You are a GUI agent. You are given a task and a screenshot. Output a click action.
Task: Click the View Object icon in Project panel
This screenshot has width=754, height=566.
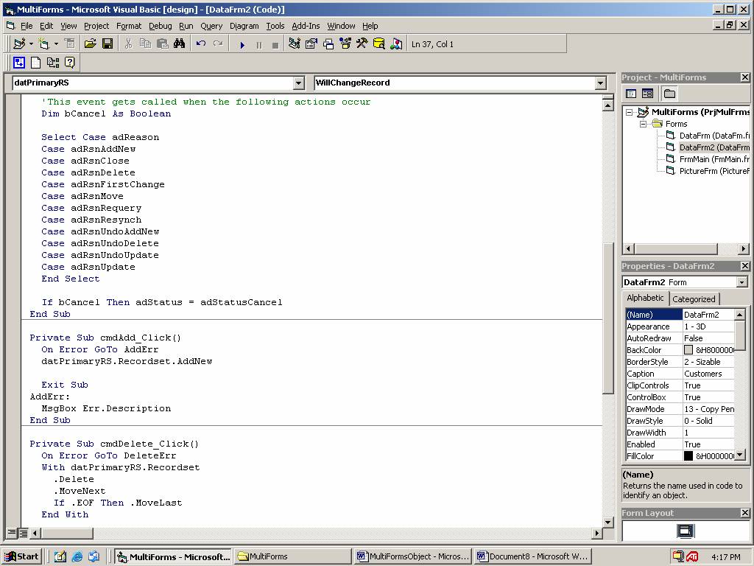tap(647, 94)
